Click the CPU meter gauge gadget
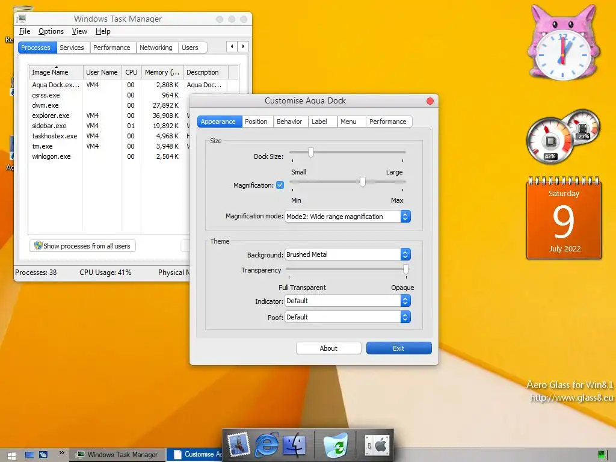616x462 pixels. click(x=551, y=141)
